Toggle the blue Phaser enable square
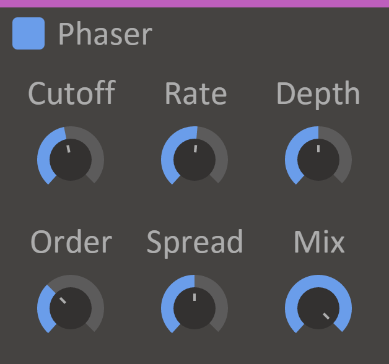 (x=28, y=33)
